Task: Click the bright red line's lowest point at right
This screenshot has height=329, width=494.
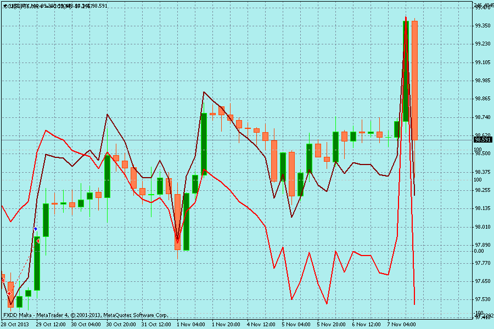Action: click(x=414, y=304)
